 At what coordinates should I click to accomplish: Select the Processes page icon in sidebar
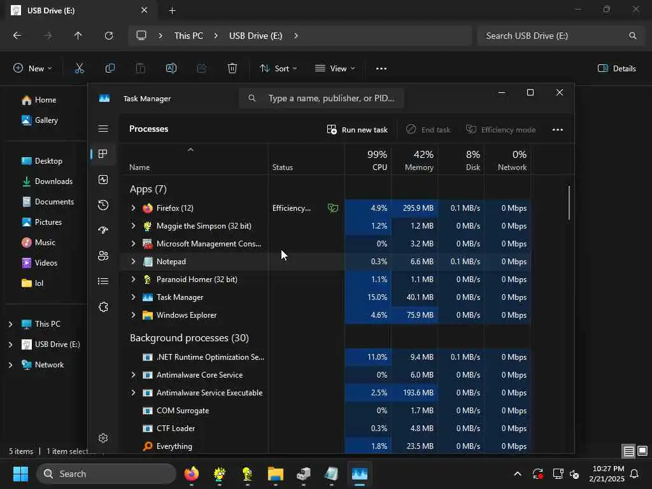pos(103,154)
